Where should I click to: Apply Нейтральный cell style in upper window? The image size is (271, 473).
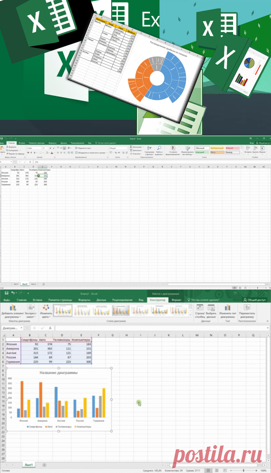(x=217, y=148)
